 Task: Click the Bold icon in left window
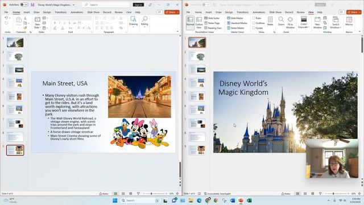[x=55, y=23]
